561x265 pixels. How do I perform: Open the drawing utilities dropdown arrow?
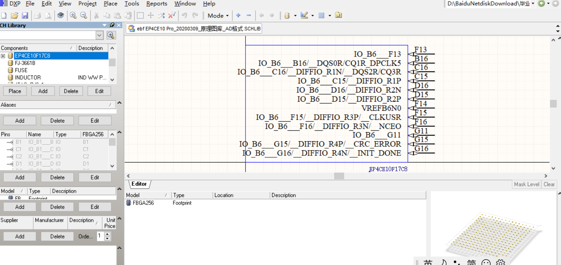coord(313,15)
